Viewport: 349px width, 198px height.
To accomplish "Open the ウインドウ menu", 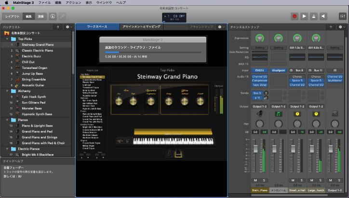I will [x=104, y=3].
